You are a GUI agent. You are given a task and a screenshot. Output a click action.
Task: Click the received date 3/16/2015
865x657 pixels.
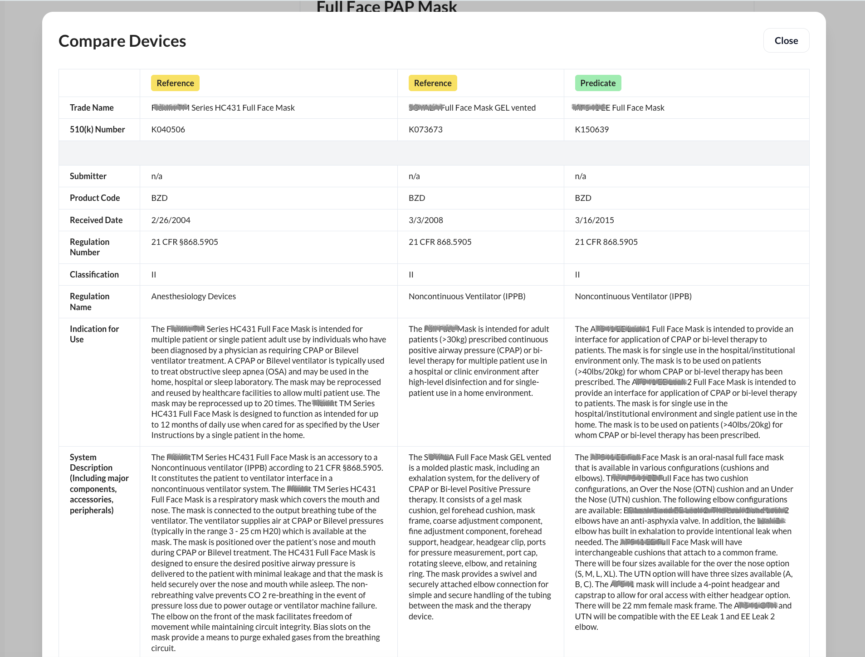[x=594, y=220]
